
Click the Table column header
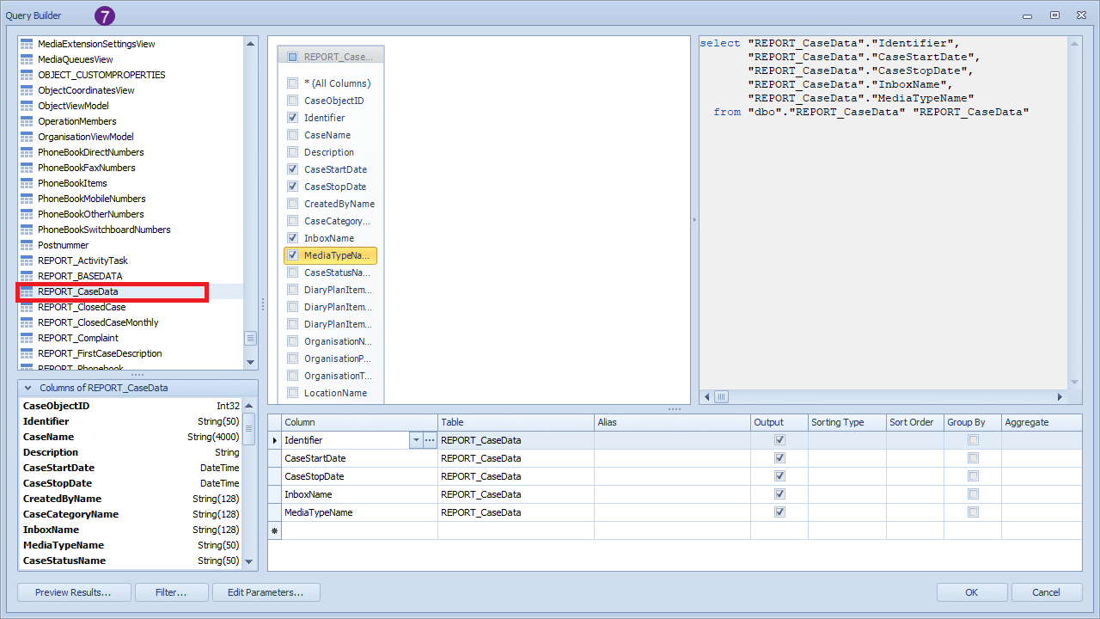[516, 422]
